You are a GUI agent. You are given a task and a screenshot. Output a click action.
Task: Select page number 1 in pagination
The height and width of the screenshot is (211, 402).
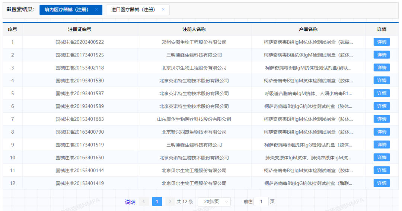pos(157,201)
